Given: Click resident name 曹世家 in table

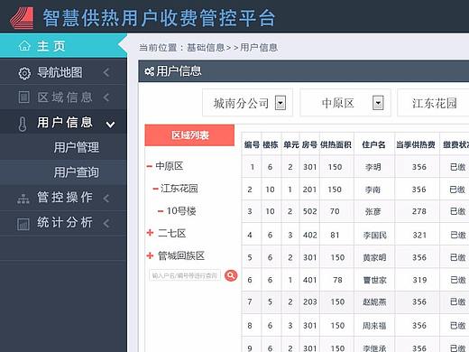Looking at the screenshot, I should (374, 280).
